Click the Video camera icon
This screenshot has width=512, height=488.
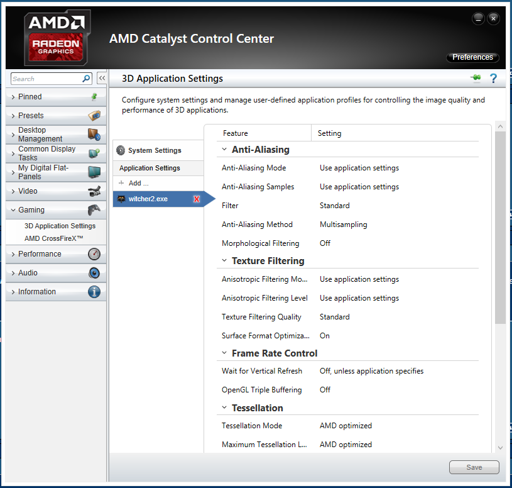(x=94, y=191)
